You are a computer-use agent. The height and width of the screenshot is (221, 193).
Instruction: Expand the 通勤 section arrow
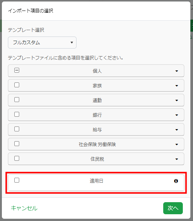pyautogui.click(x=177, y=101)
